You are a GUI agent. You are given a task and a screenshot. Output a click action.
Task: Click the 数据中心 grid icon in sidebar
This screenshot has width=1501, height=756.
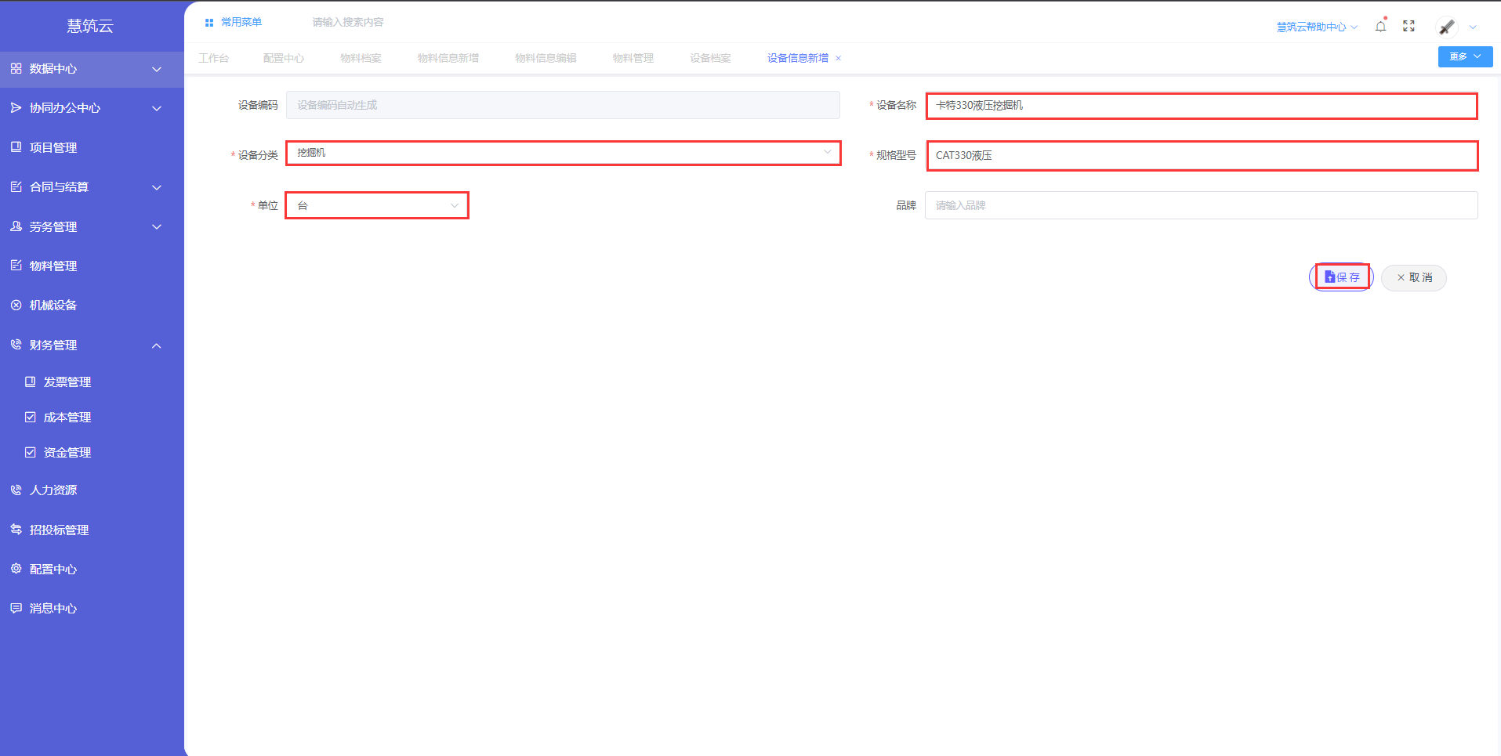point(16,69)
